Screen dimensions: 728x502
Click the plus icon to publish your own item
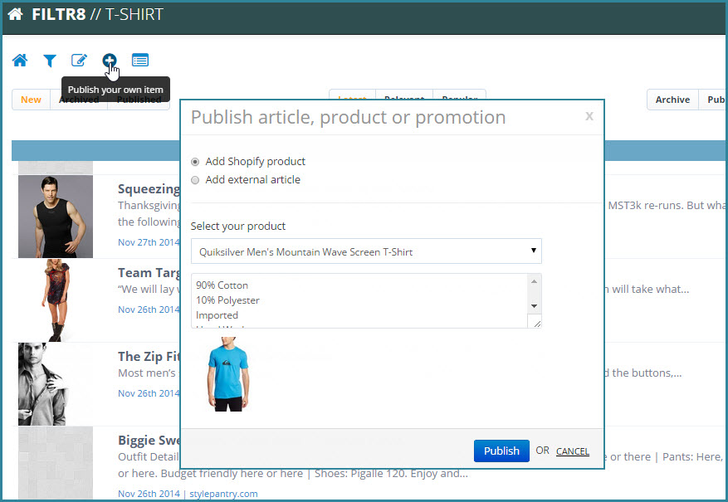point(110,61)
